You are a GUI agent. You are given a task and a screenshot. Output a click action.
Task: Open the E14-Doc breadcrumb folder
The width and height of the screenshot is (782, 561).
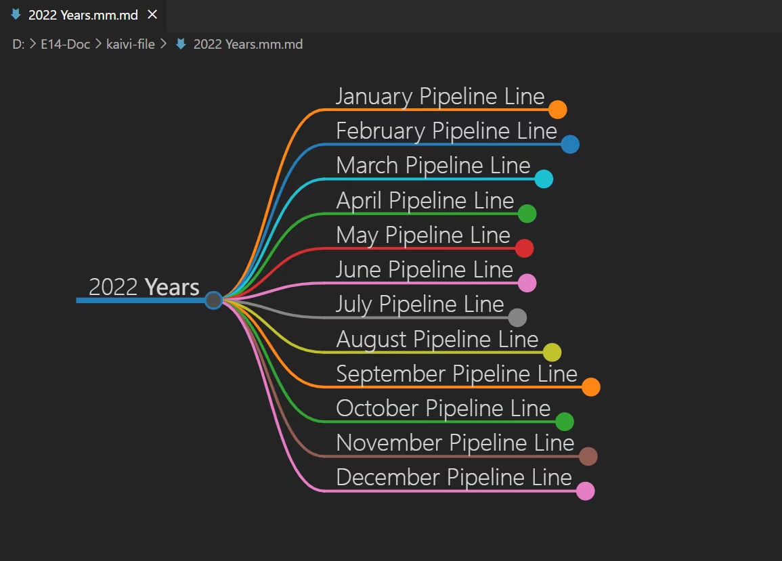point(65,45)
